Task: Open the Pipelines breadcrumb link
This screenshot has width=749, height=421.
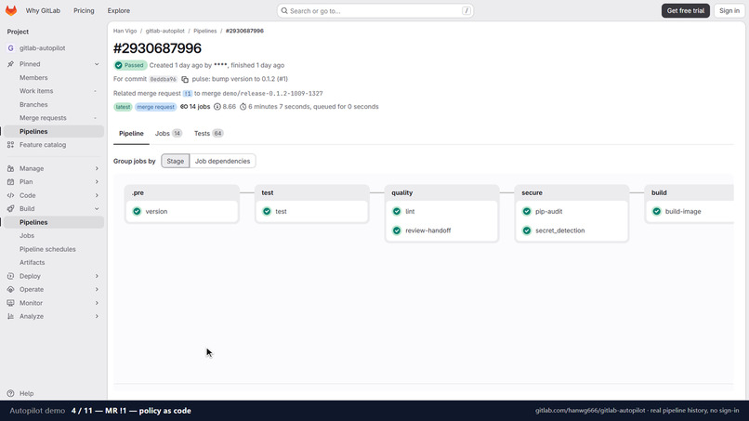Action: (205, 31)
